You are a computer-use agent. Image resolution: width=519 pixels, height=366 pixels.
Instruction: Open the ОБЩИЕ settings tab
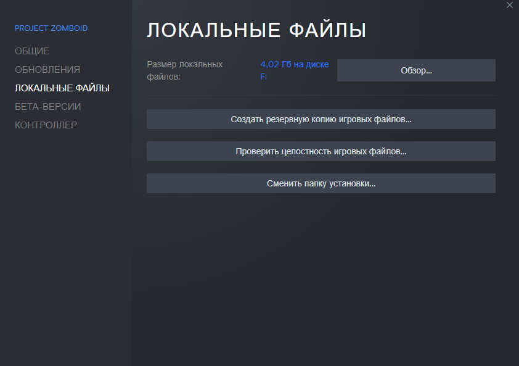point(32,51)
